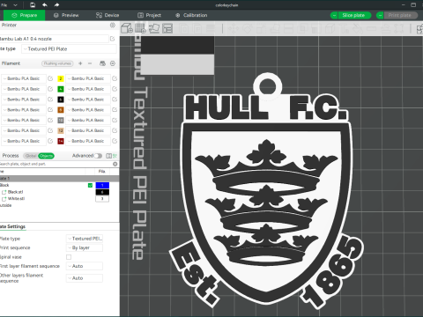Click the green process settings icon
Screen dimensions: 423x317
pyautogui.click(x=115, y=156)
